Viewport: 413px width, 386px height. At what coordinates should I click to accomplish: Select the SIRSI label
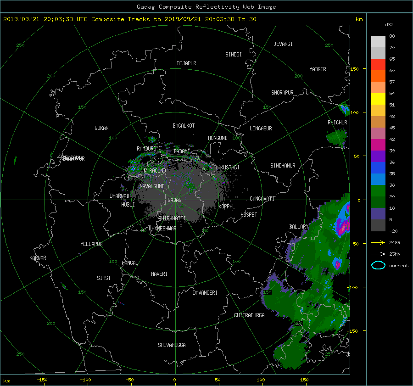(x=104, y=278)
